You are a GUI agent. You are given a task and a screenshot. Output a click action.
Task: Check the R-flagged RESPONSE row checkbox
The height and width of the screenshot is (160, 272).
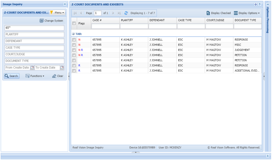pyautogui.click(x=74, y=65)
